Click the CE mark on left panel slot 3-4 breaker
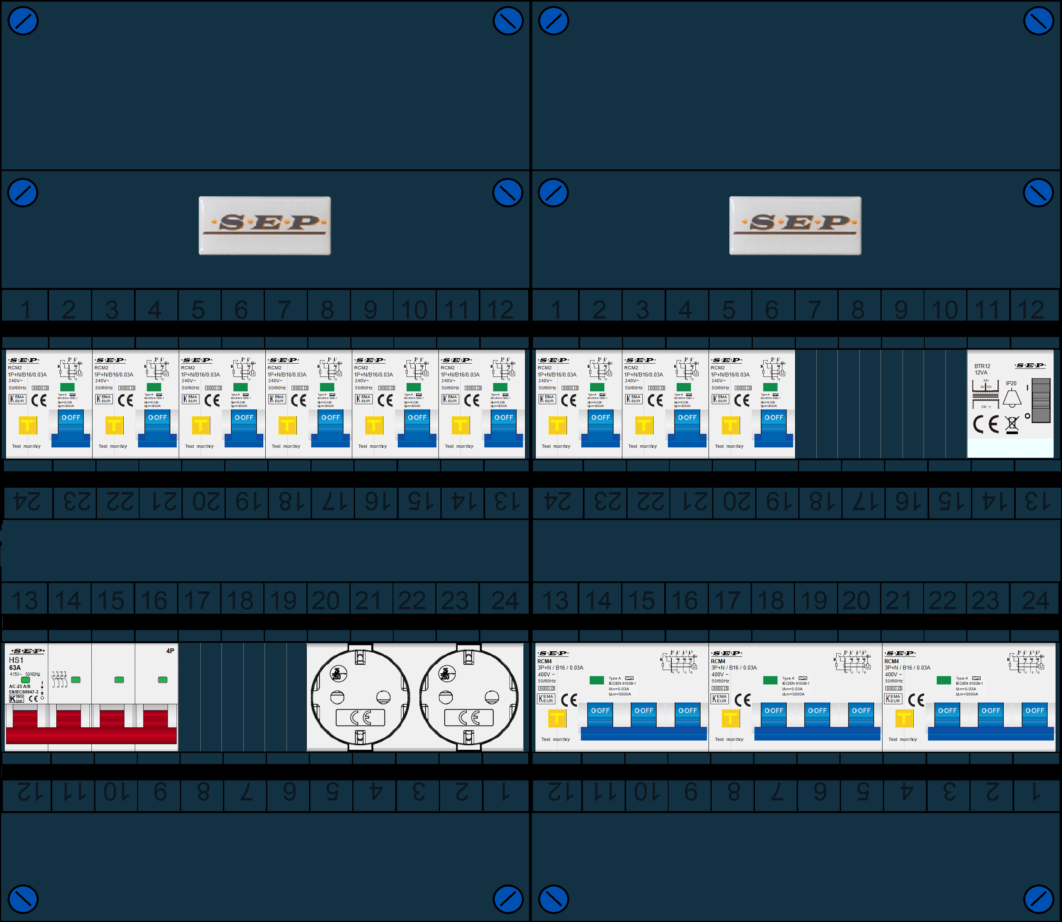This screenshot has height=922, width=1062. (125, 400)
